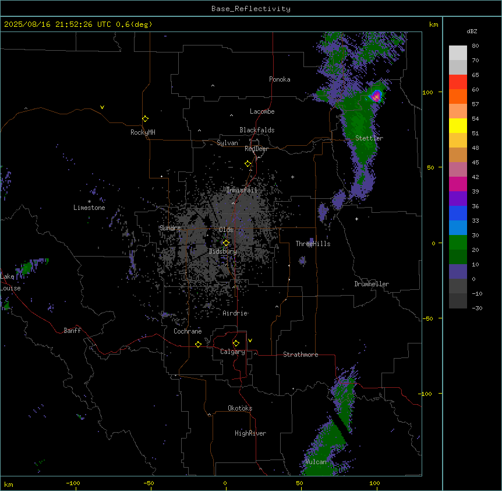The height and width of the screenshot is (491, 502).
Task: Click the HighRiver label
Action: [x=250, y=433]
